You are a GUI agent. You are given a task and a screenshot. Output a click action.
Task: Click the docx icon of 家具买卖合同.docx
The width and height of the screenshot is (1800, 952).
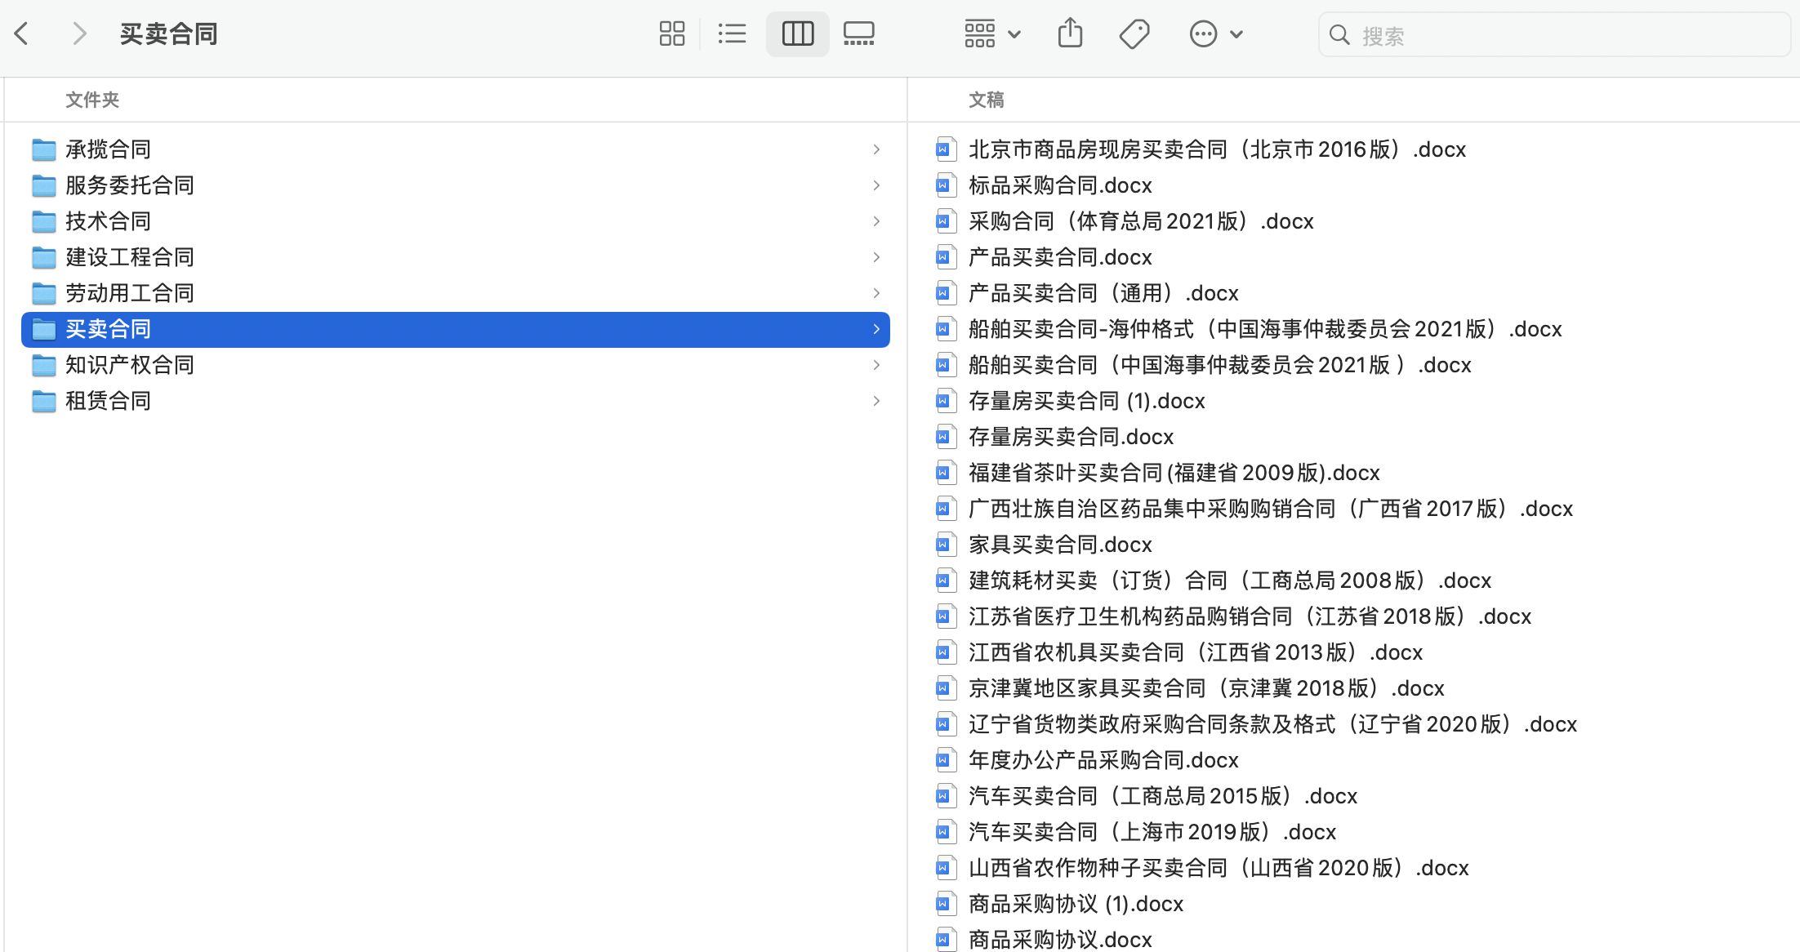click(945, 545)
